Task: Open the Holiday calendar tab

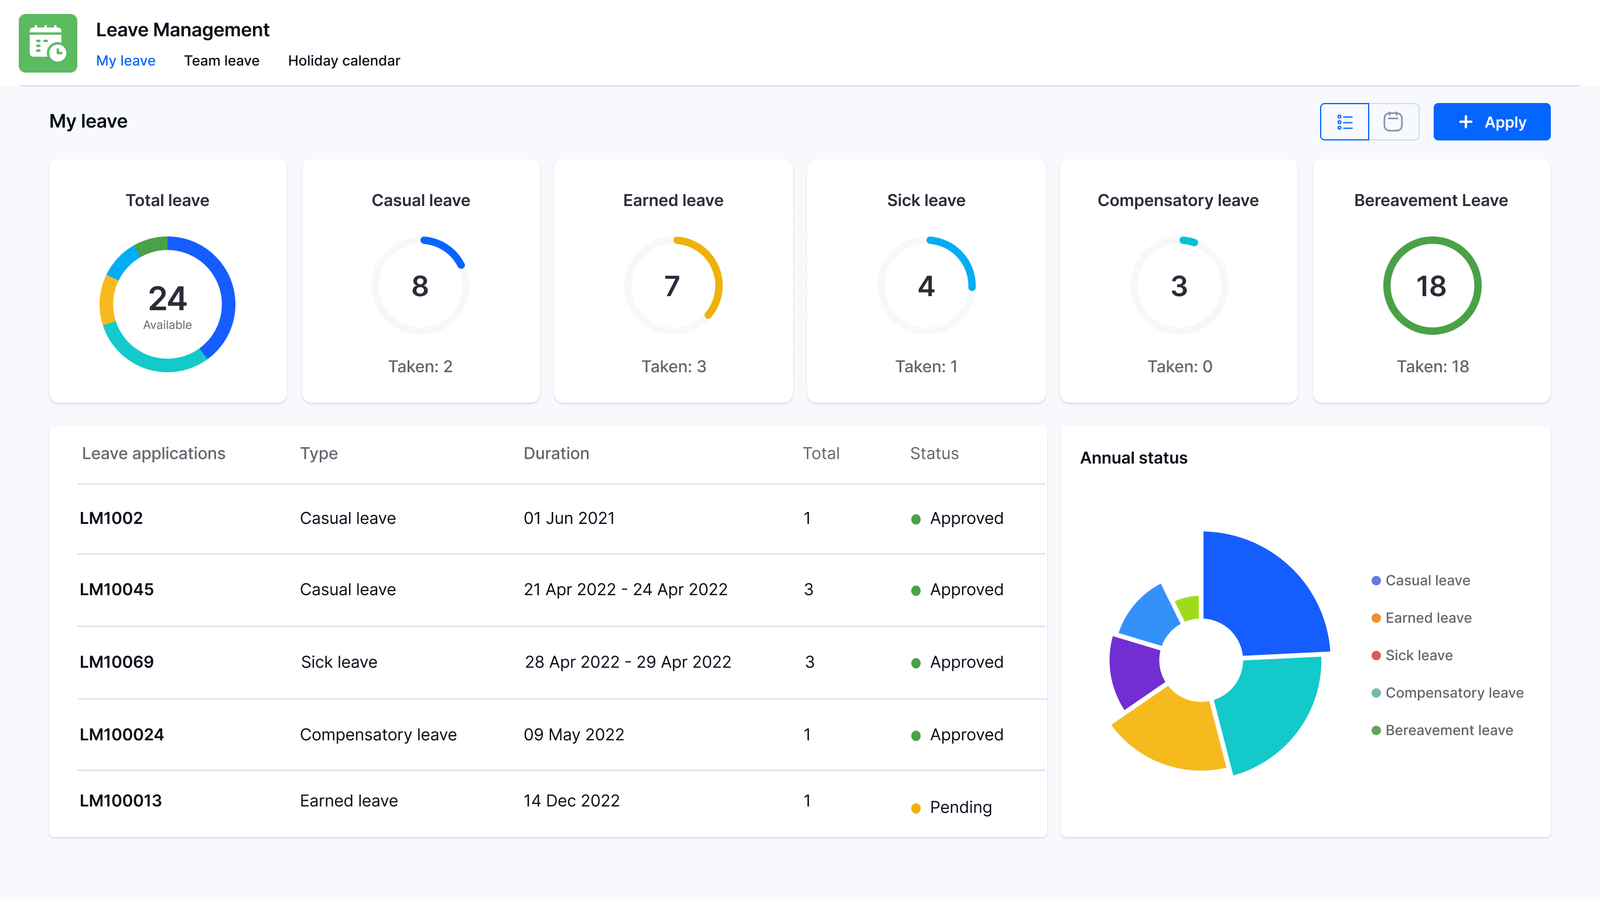Action: point(343,61)
